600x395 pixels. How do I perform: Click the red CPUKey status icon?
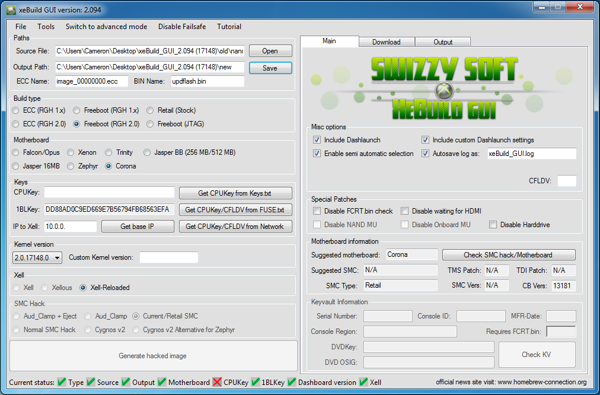point(218,382)
